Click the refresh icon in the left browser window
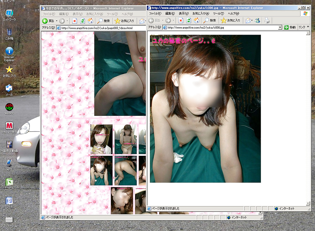The height and width of the screenshot is (231, 315). [83, 21]
